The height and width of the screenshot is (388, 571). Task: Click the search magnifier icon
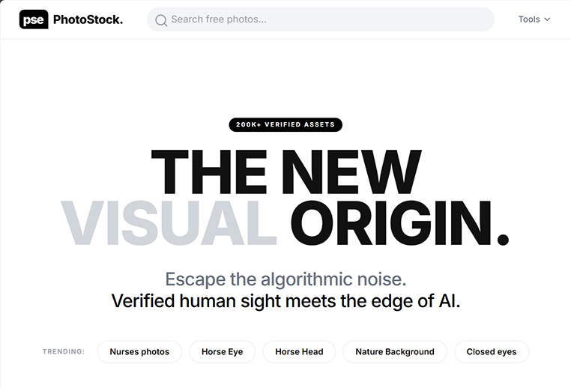tap(161, 20)
